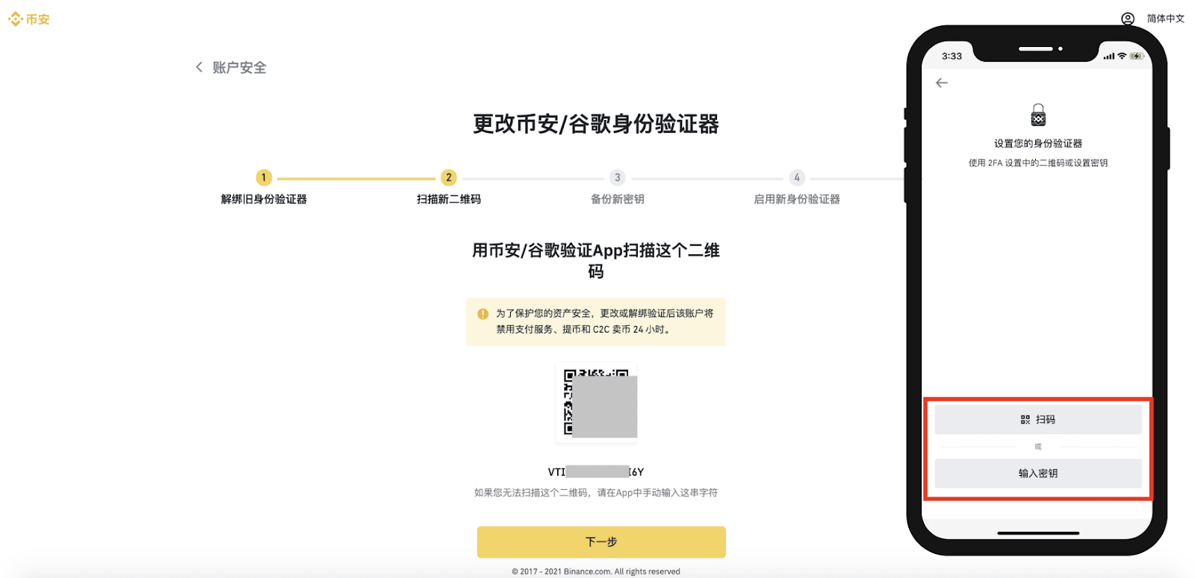Click the 更改币安/谷歌身份验证器 page title
1195x578 pixels.
596,124
